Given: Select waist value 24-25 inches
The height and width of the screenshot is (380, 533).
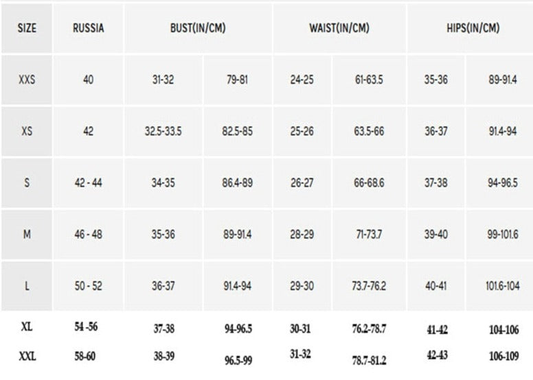Looking at the screenshot, I should click(x=302, y=80).
